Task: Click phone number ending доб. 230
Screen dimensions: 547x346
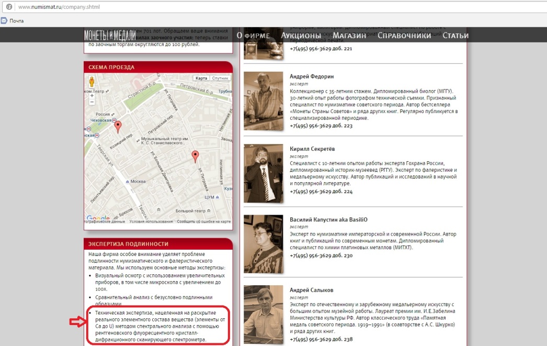Action: pos(321,255)
